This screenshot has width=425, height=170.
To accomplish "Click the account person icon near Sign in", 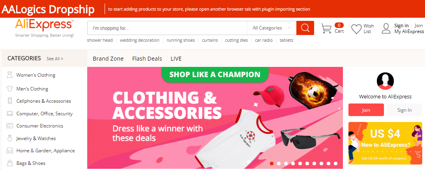I will coord(386,28).
